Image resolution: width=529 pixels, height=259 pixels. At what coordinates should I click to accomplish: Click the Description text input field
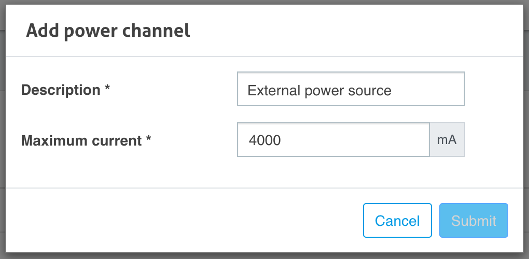[x=351, y=89]
